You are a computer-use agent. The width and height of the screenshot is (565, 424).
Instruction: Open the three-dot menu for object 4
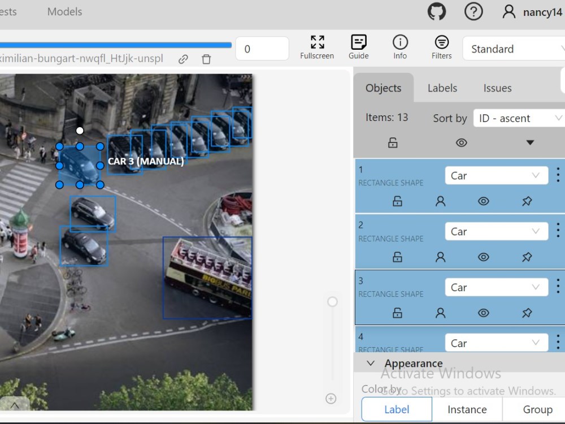click(x=558, y=342)
